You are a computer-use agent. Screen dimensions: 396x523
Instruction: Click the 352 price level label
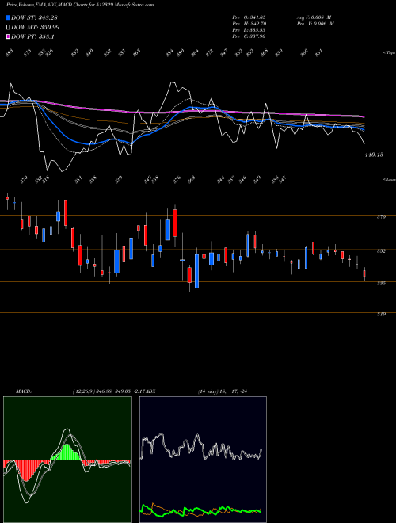point(381,251)
